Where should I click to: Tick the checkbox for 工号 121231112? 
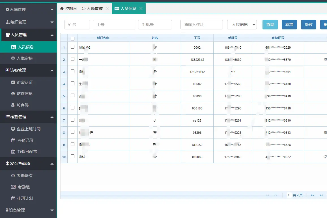[x=73, y=71]
